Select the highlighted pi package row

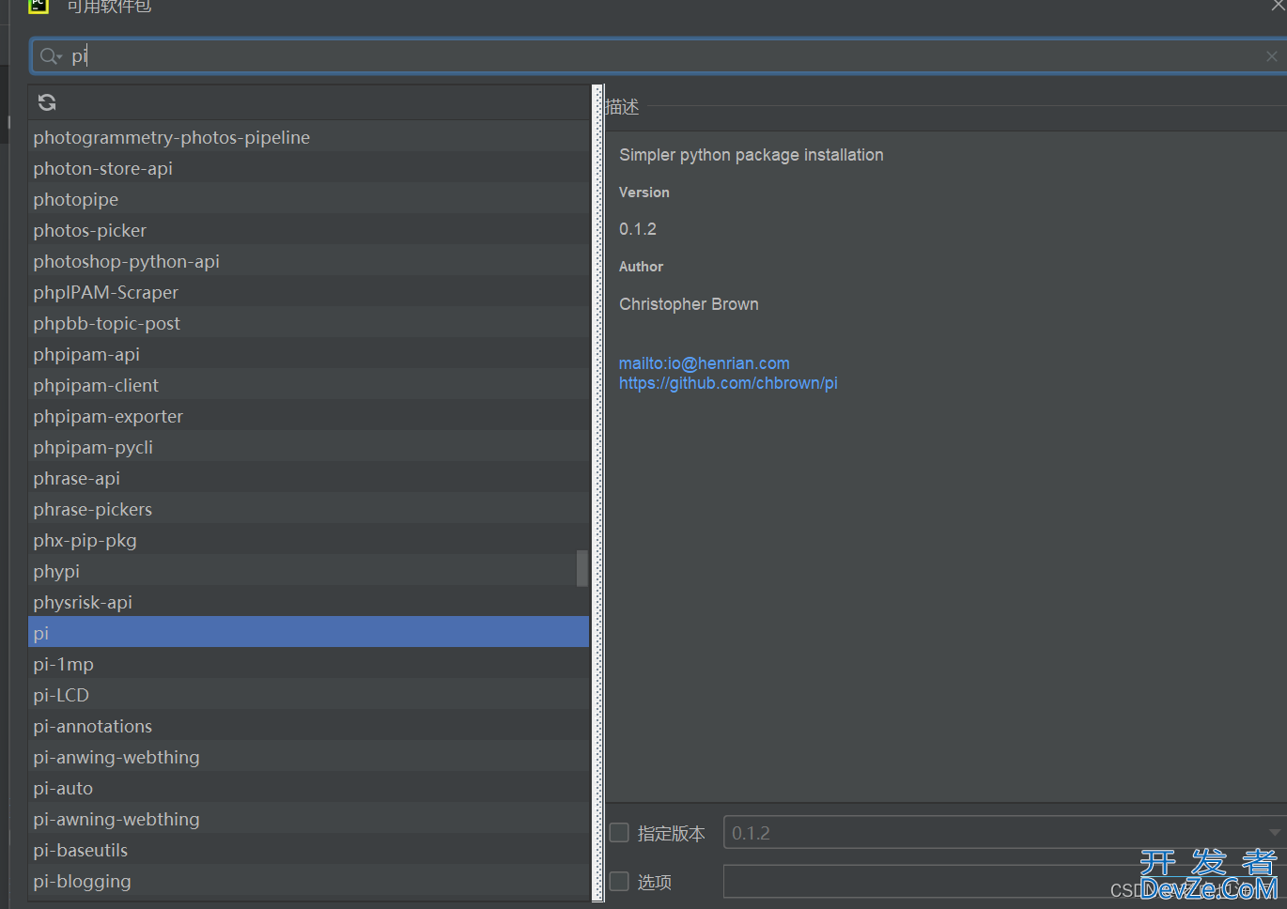click(x=308, y=633)
